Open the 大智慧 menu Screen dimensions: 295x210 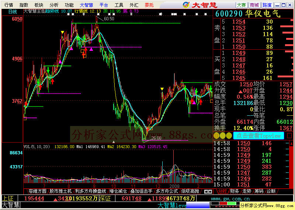click(86, 5)
